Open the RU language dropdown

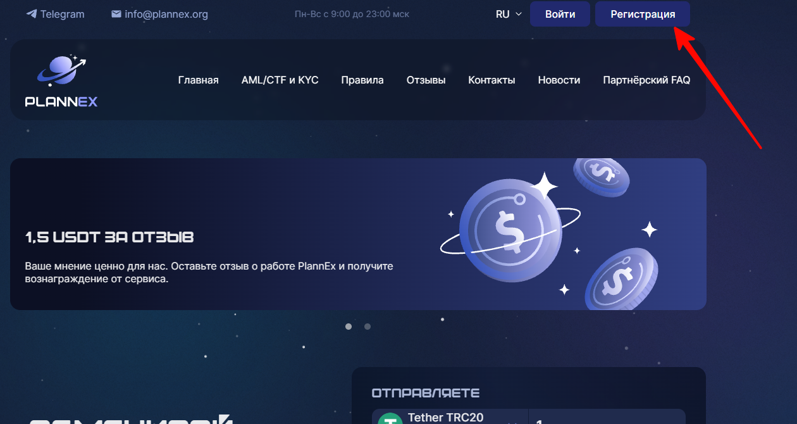[x=509, y=14]
